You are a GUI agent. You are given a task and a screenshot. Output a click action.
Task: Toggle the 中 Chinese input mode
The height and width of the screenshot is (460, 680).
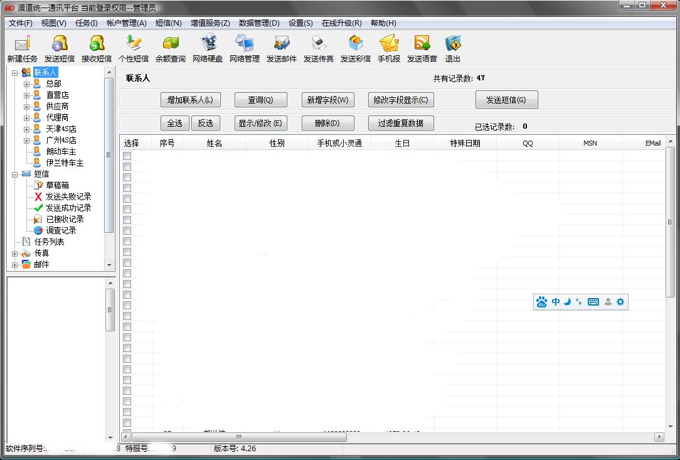[x=556, y=302]
